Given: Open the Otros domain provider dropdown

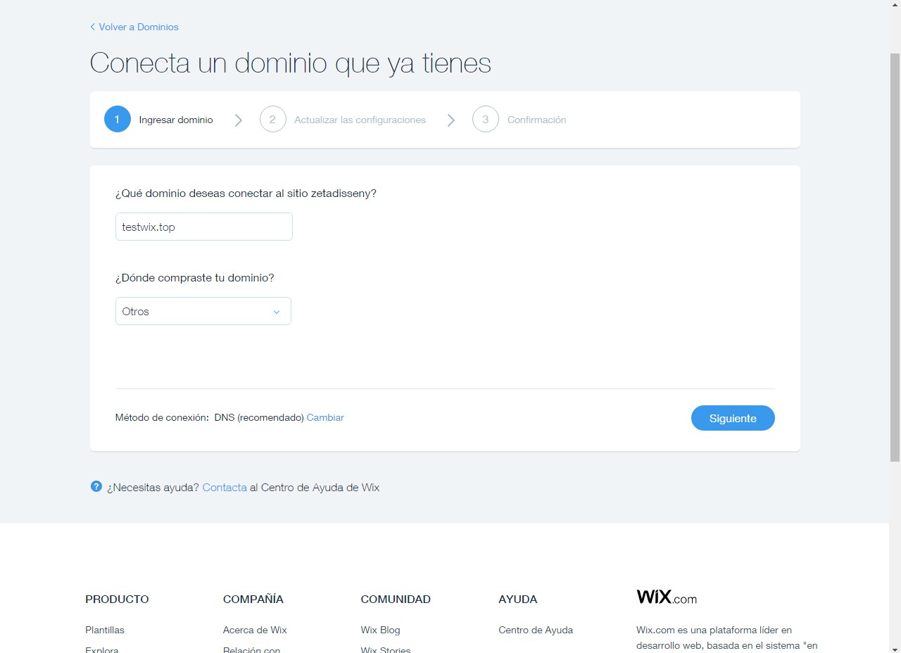Looking at the screenshot, I should point(203,311).
